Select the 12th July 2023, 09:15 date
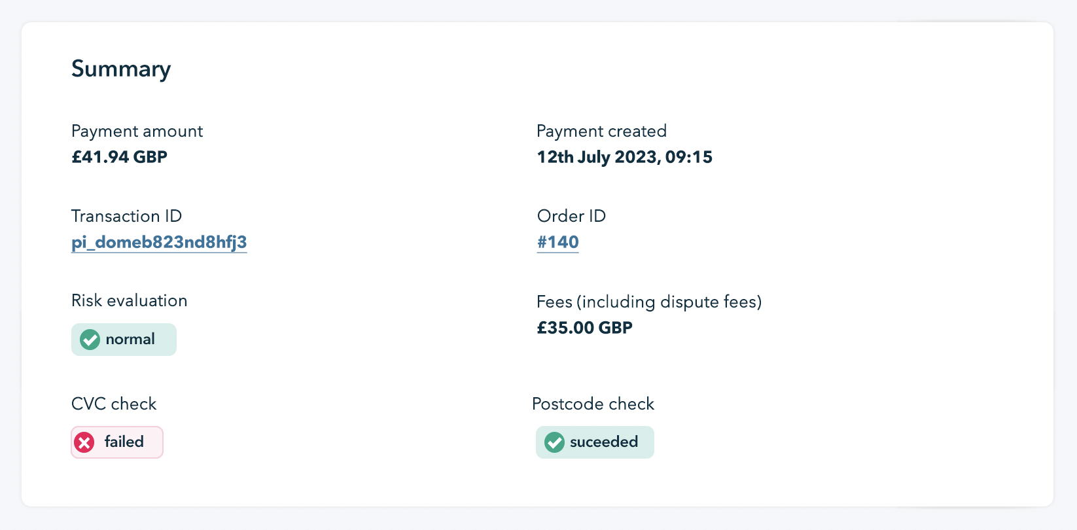Viewport: 1077px width, 530px height. pos(625,157)
